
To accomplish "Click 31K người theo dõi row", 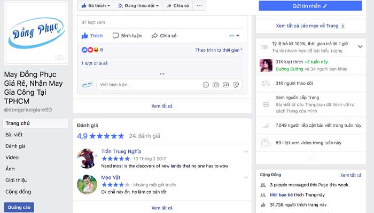I will [x=311, y=83].
